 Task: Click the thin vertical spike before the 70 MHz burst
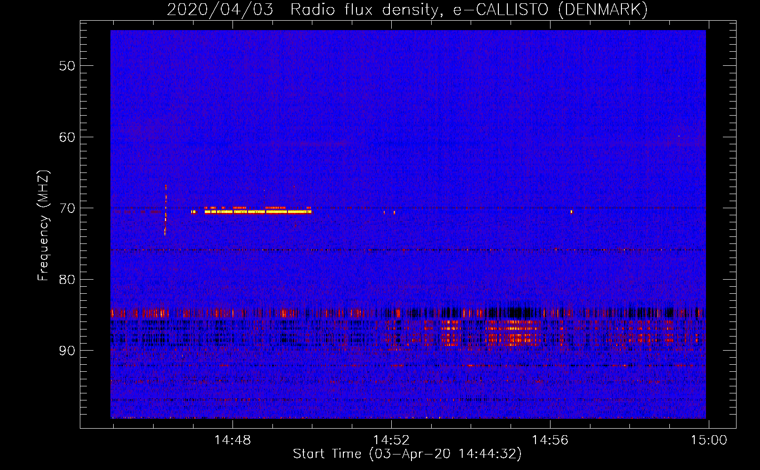coord(165,210)
